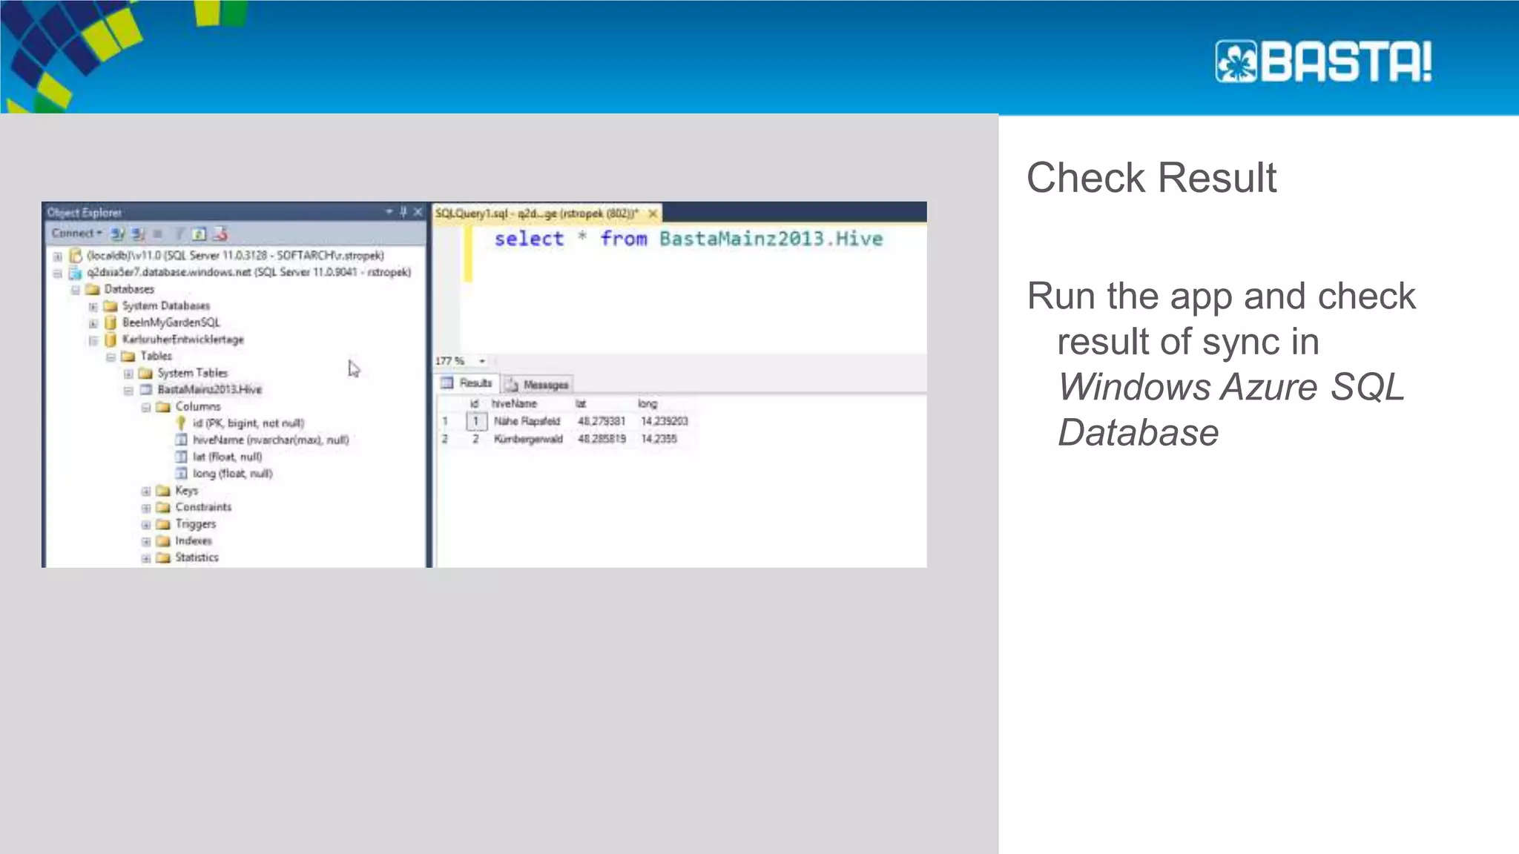Image resolution: width=1519 pixels, height=854 pixels.
Task: Click the Columns folder icon
Action: [x=163, y=407]
